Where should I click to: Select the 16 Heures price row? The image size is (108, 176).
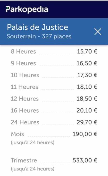54,111
